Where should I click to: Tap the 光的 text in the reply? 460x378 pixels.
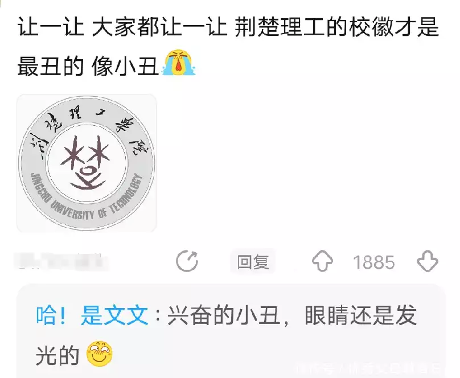[x=57, y=355]
